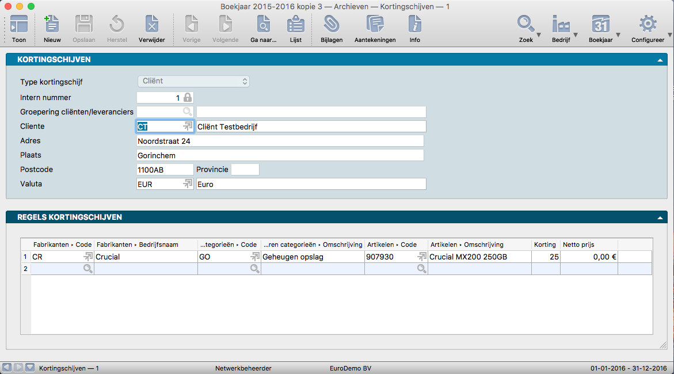674x374 pixels.
Task: Click the Korting column header
Action: [x=546, y=245]
